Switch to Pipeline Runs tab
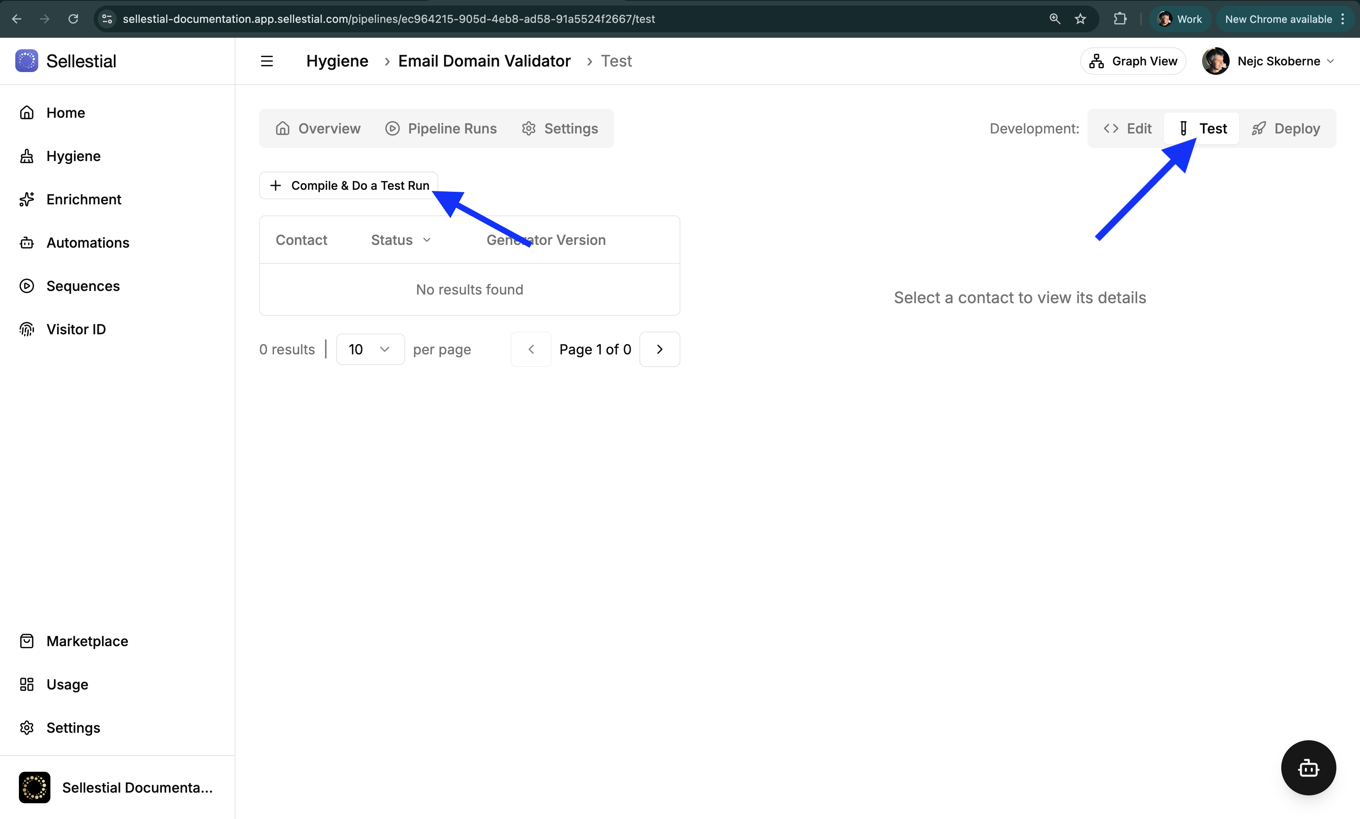Image resolution: width=1360 pixels, height=819 pixels. [x=441, y=129]
